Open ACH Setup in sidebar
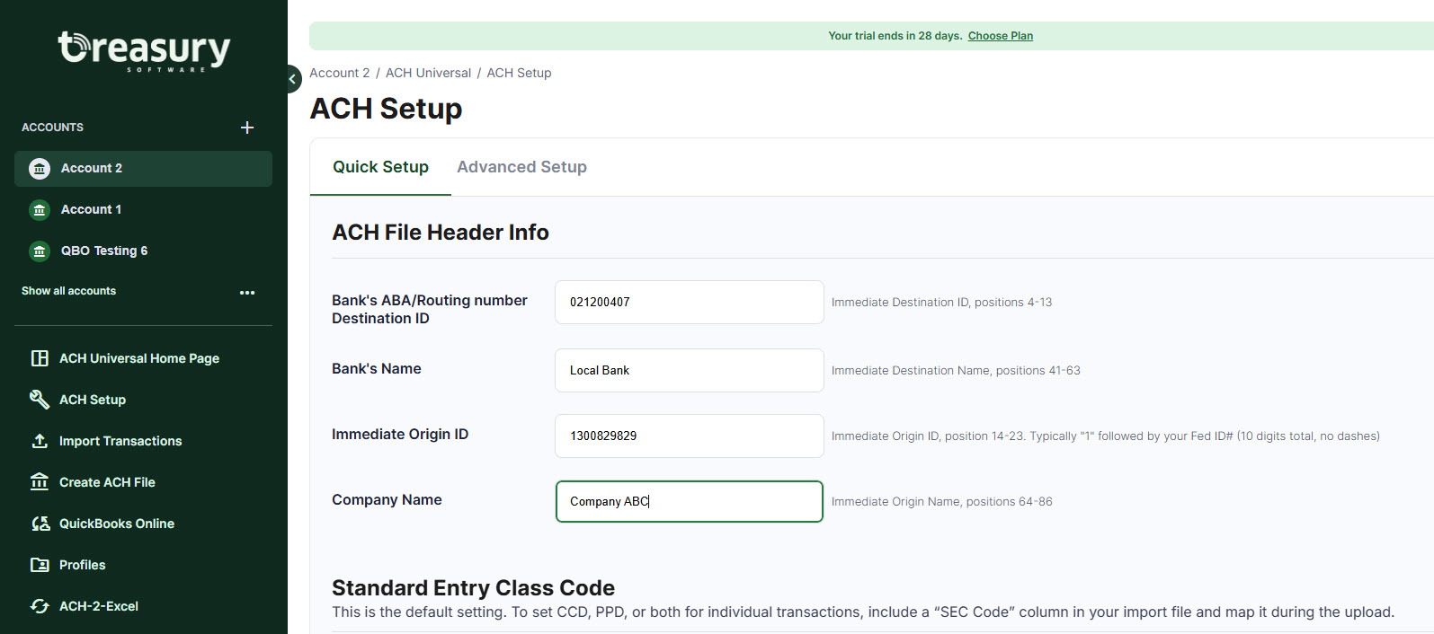This screenshot has height=634, width=1434. [x=93, y=400]
